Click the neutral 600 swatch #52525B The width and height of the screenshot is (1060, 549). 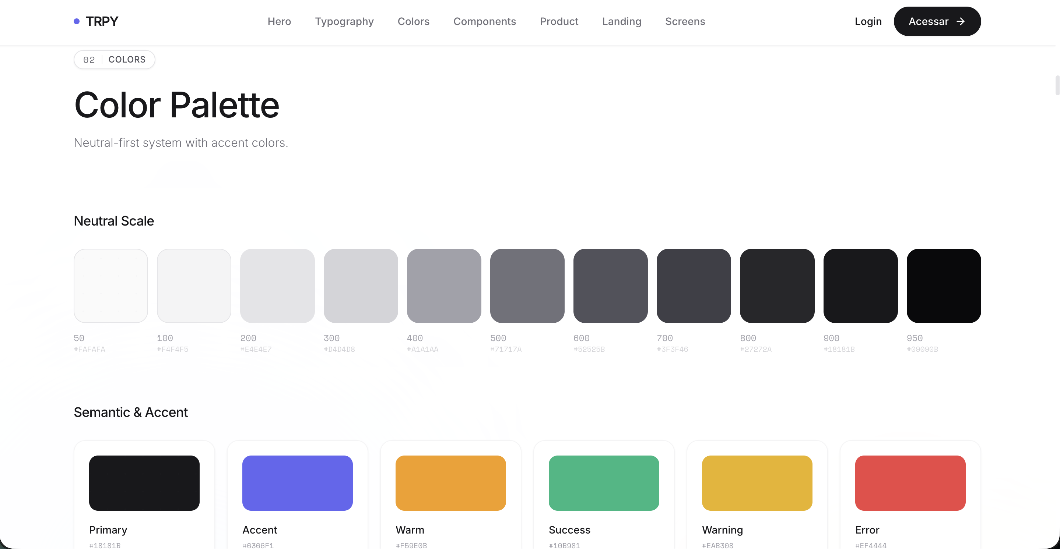tap(610, 286)
